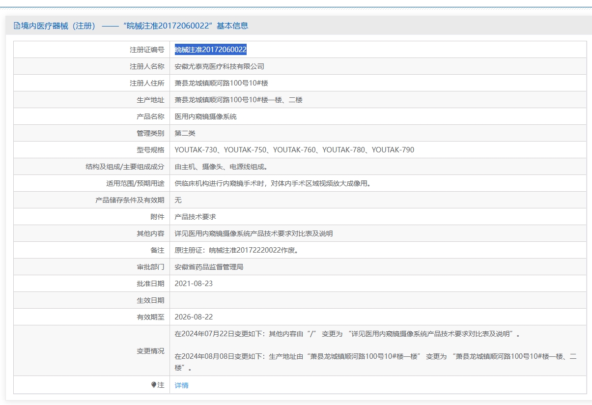Click the 附件 label

(x=157, y=217)
